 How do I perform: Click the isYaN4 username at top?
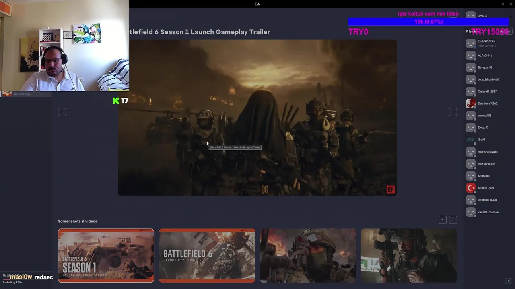[x=482, y=16]
